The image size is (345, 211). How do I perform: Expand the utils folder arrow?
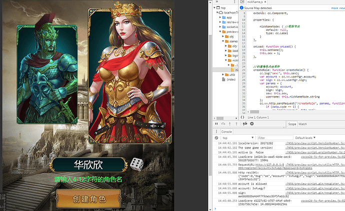(x=223, y=74)
